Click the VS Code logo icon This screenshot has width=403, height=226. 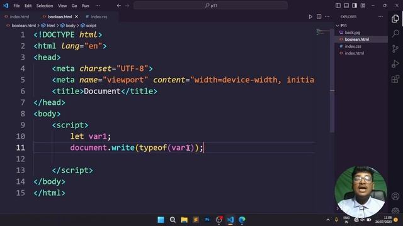(x=6, y=6)
